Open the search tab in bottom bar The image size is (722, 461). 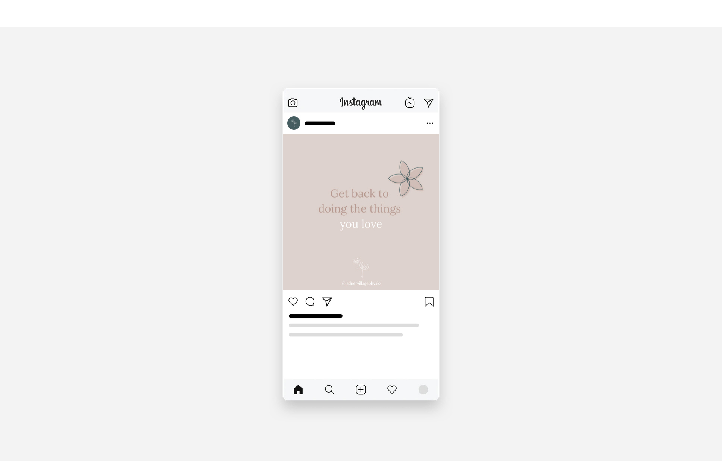coord(329,390)
